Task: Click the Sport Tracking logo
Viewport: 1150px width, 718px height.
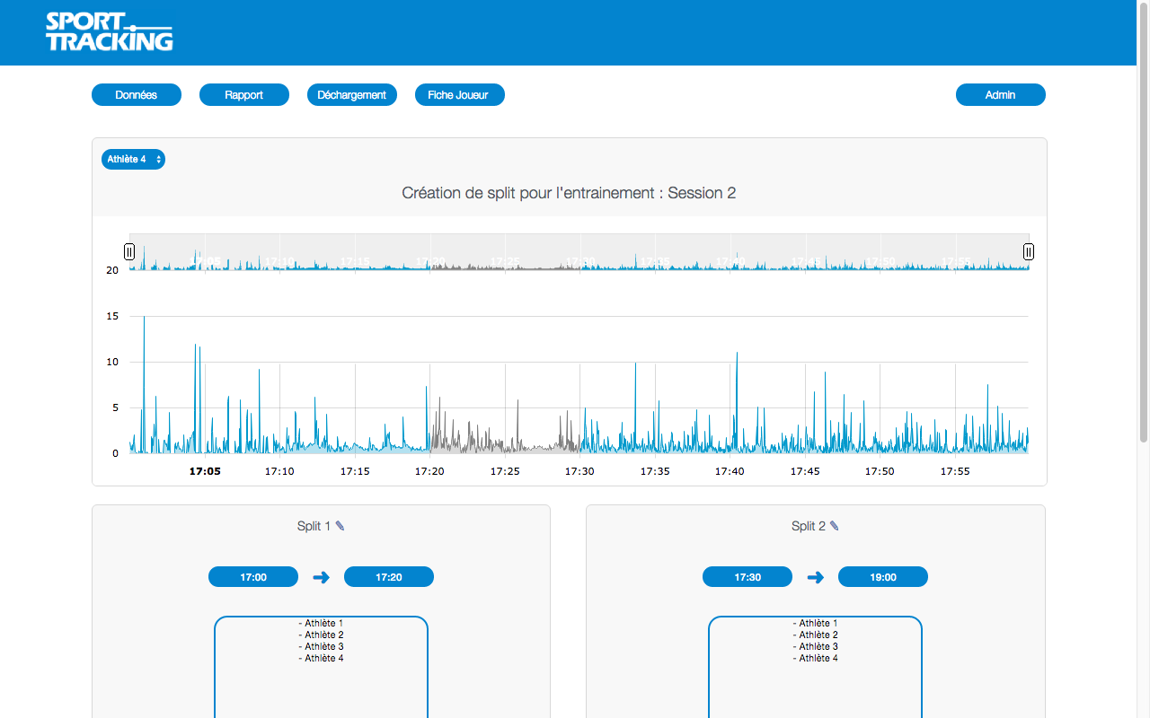Action: coord(109,32)
